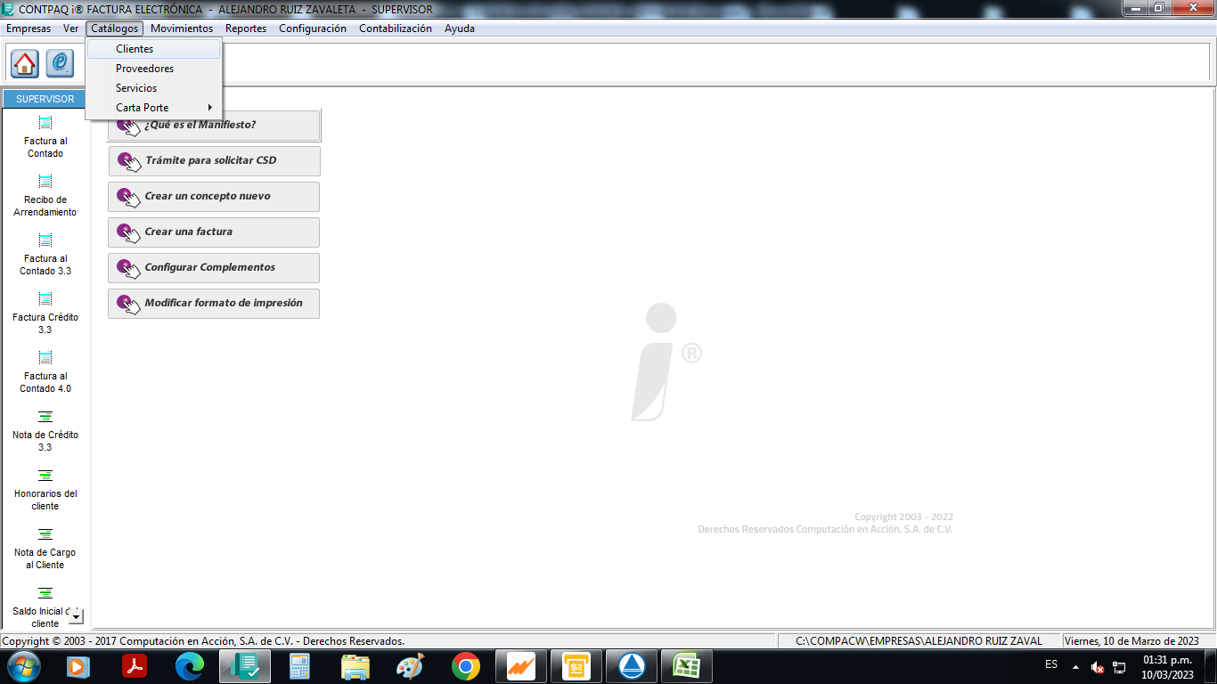1217x684 pixels.
Task: Click muted volume icon in system tray
Action: point(1098,667)
